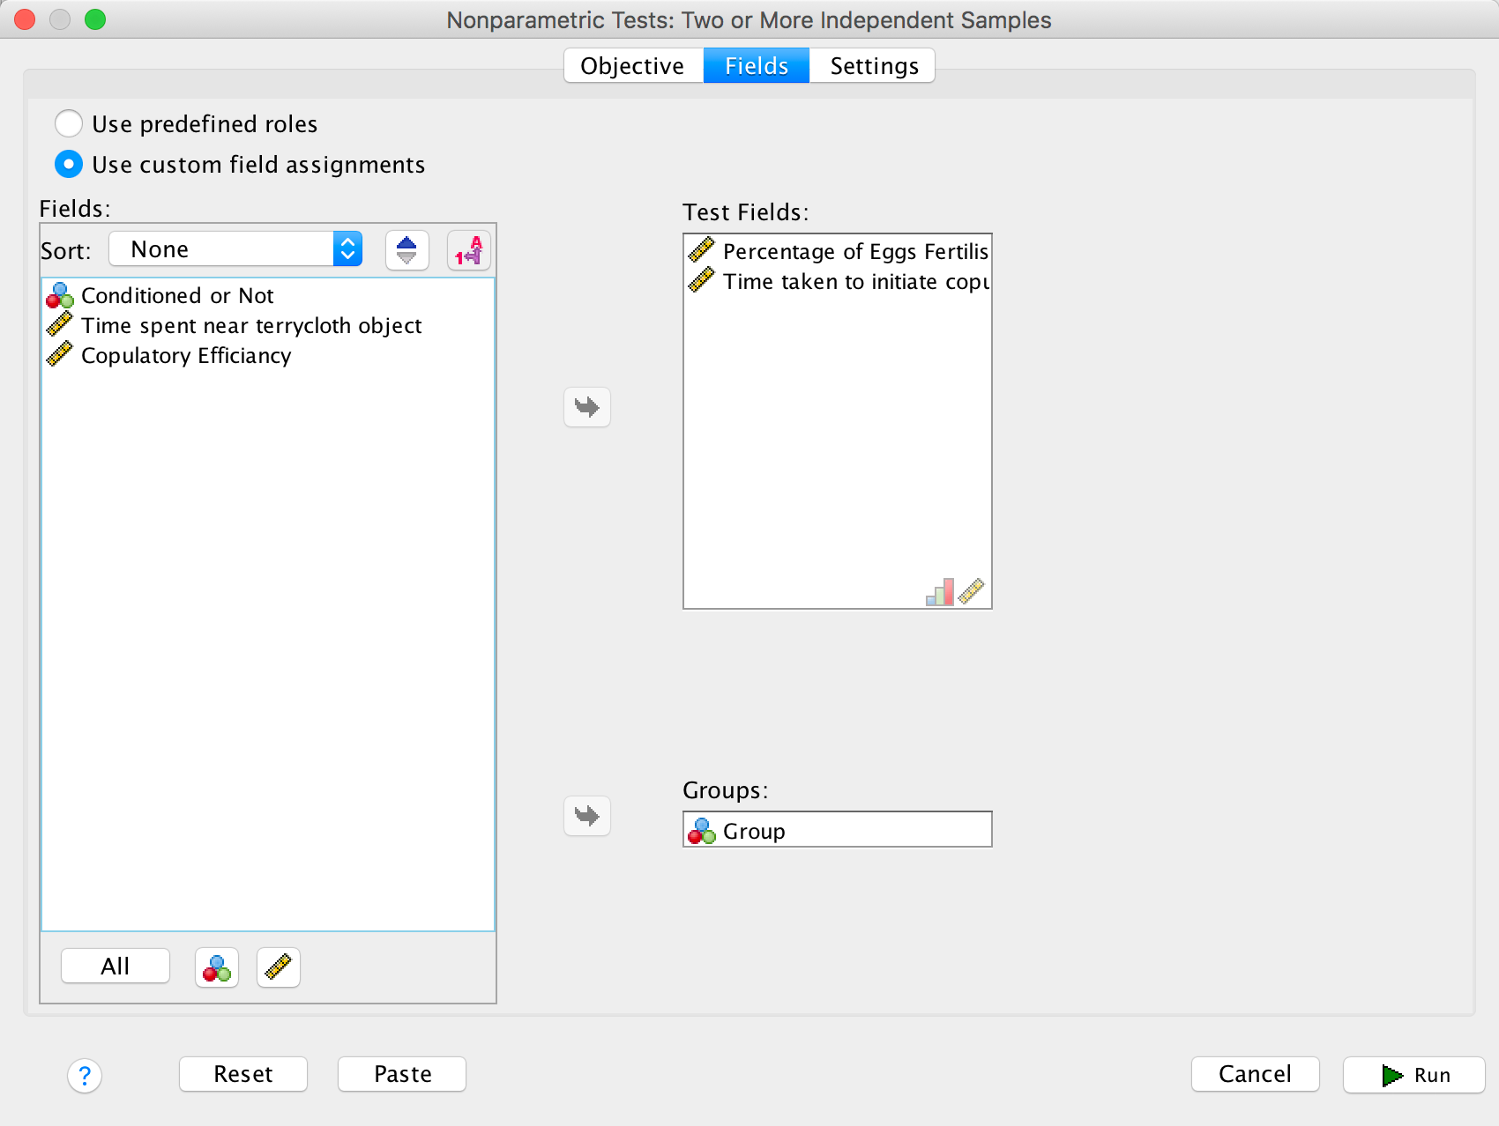Open the Settings tab
The image size is (1499, 1126).
[x=873, y=66]
